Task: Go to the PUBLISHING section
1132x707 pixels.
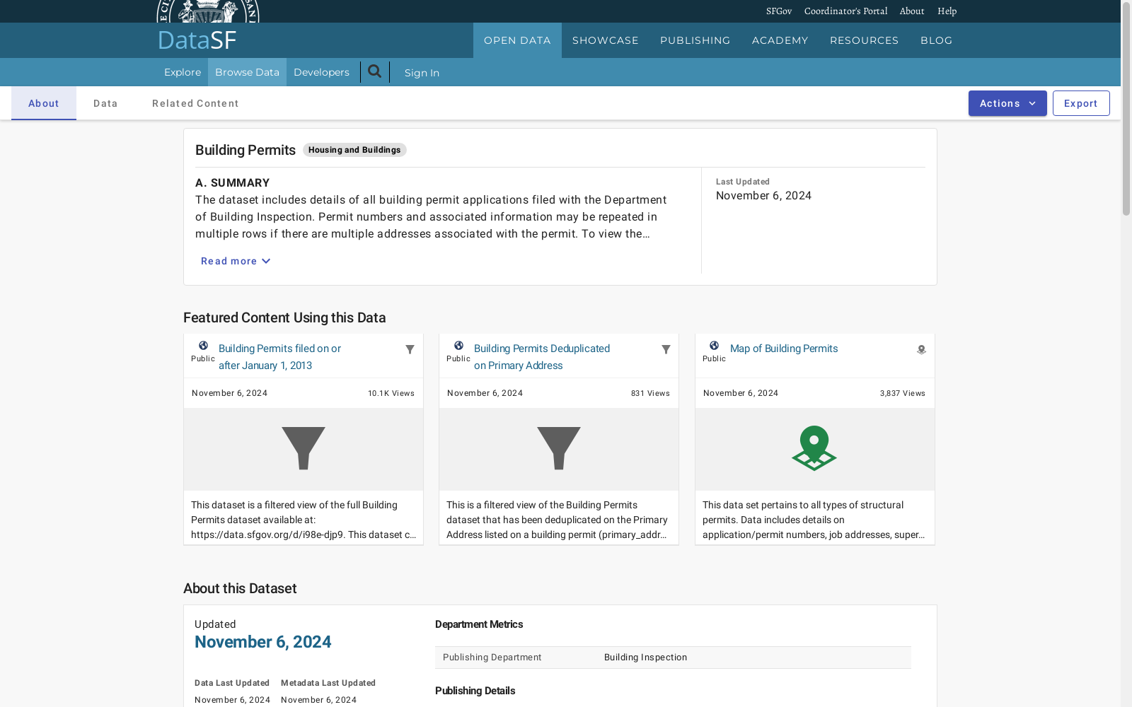Action: click(695, 40)
